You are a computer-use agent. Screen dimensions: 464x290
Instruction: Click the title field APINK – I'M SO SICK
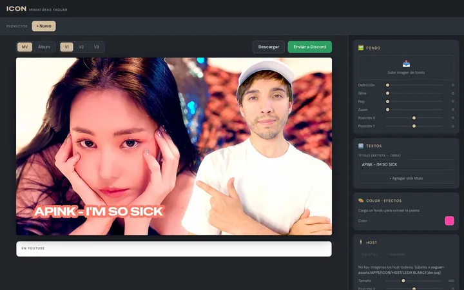coord(406,164)
